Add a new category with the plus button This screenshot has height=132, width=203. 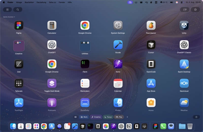tap(127, 117)
